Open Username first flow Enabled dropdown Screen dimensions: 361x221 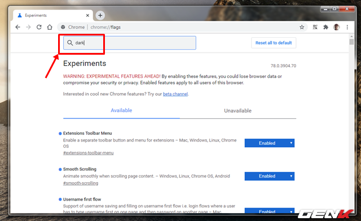[x=270, y=210]
